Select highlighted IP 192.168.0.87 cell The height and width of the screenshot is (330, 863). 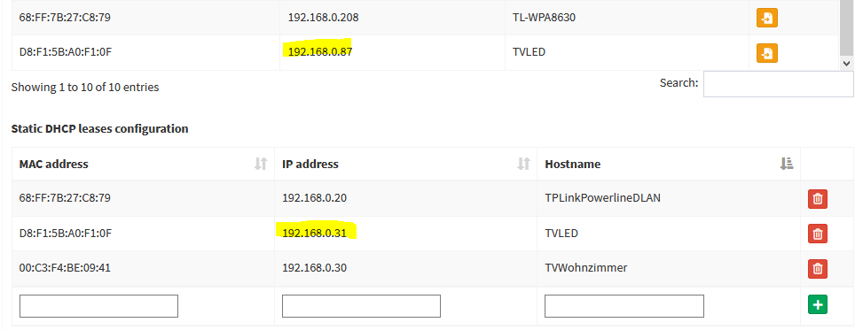point(320,52)
